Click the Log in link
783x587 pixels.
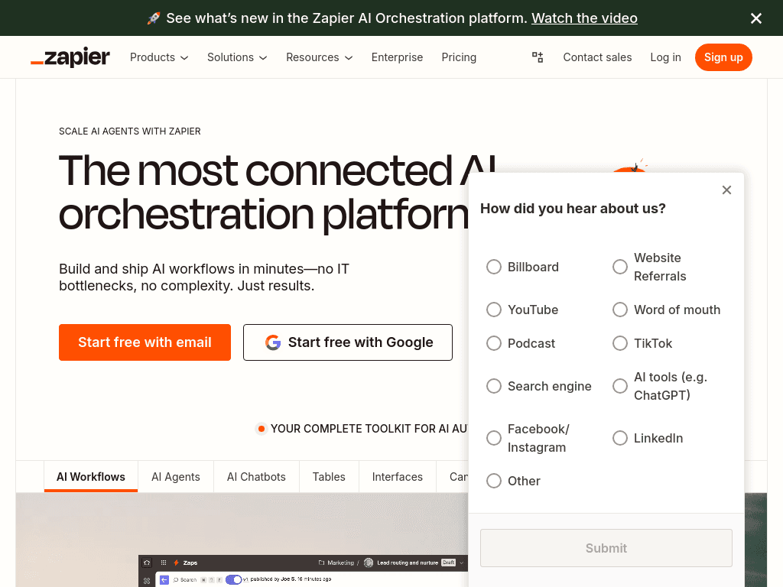point(666,57)
